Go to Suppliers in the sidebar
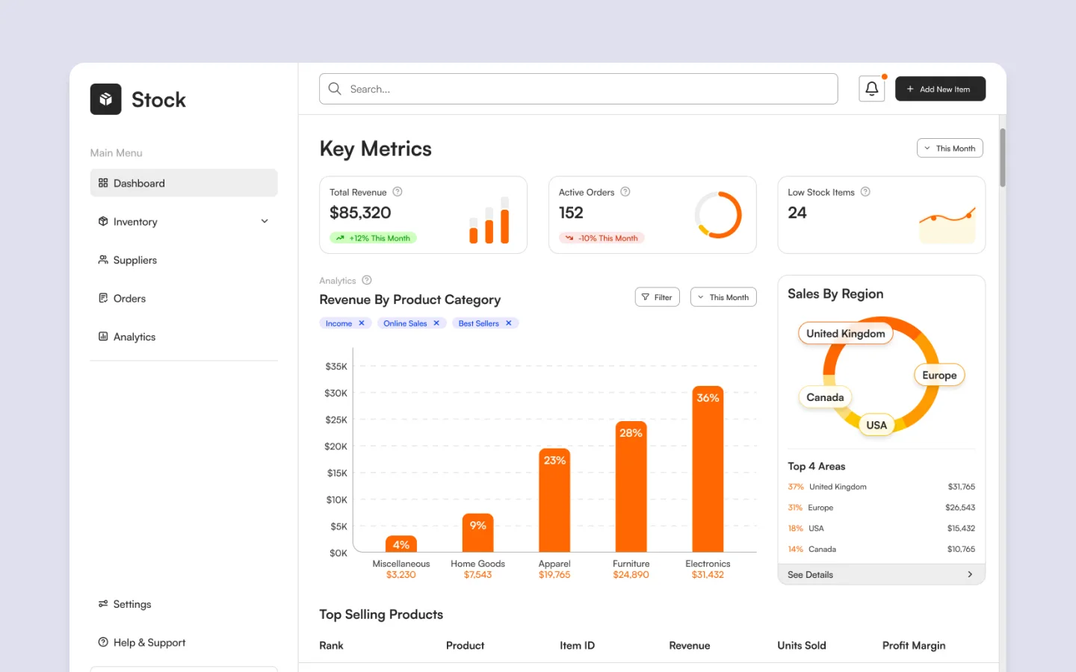1076x672 pixels. [x=134, y=260]
